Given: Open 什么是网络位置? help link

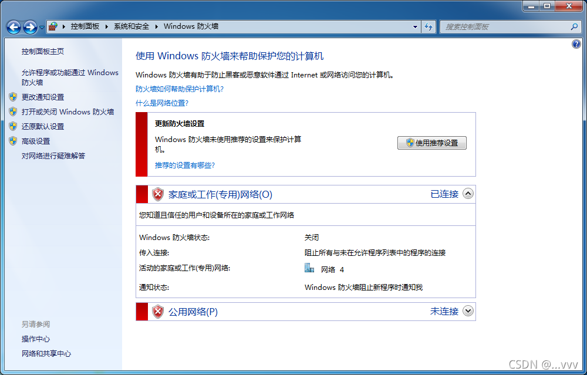Looking at the screenshot, I should (x=162, y=103).
